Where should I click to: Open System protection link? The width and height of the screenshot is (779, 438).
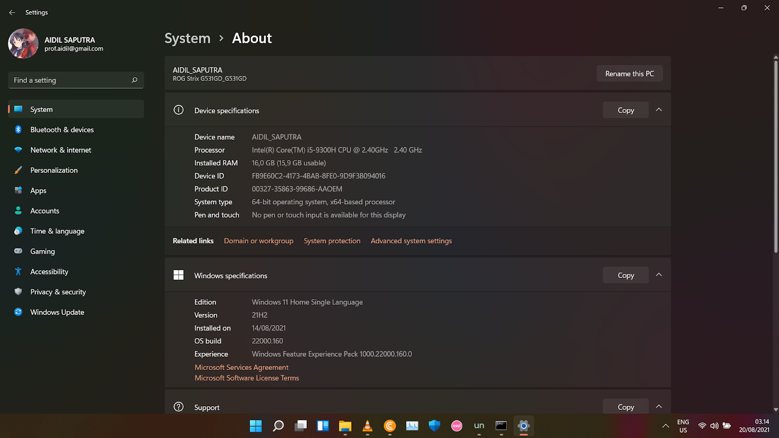tap(332, 241)
